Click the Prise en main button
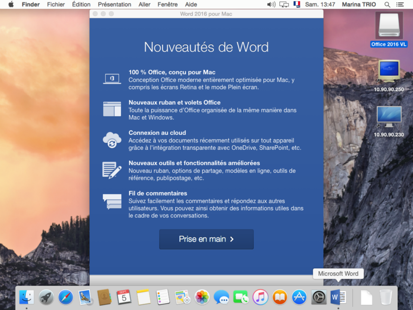Image resolution: width=413 pixels, height=310 pixels. 206,239
